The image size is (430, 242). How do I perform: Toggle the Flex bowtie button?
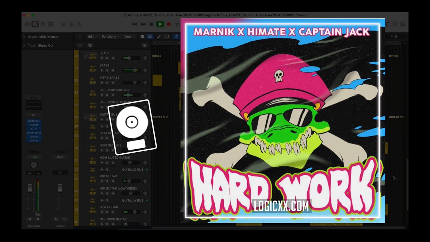pyautogui.click(x=167, y=37)
